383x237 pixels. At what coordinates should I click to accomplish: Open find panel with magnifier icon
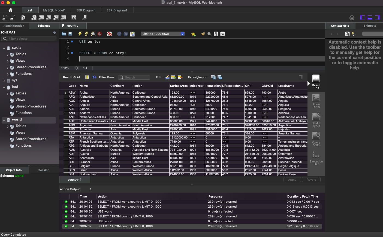click(209, 34)
